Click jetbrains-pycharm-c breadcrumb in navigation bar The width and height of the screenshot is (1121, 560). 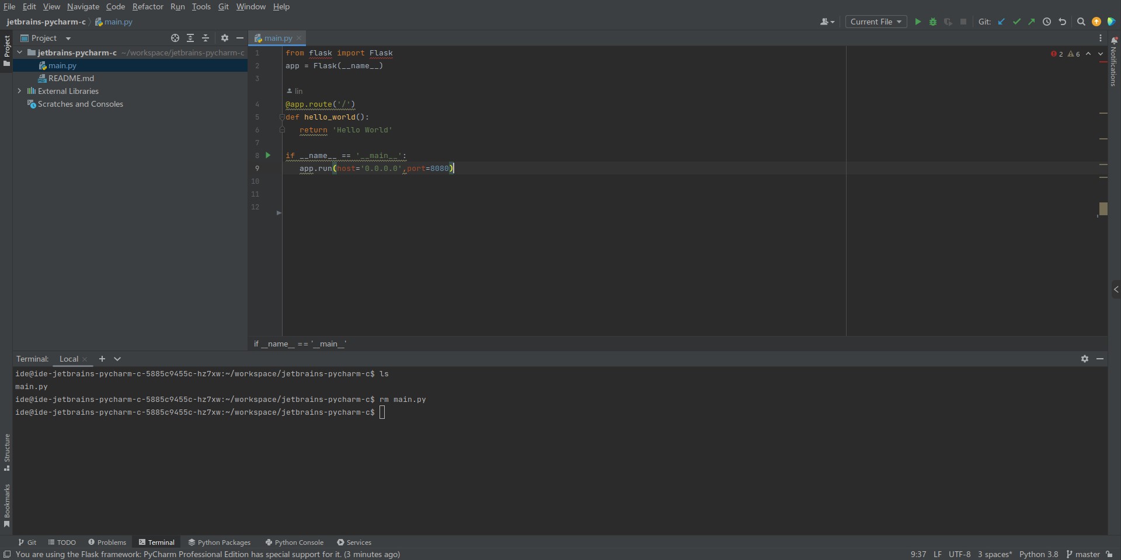click(46, 22)
